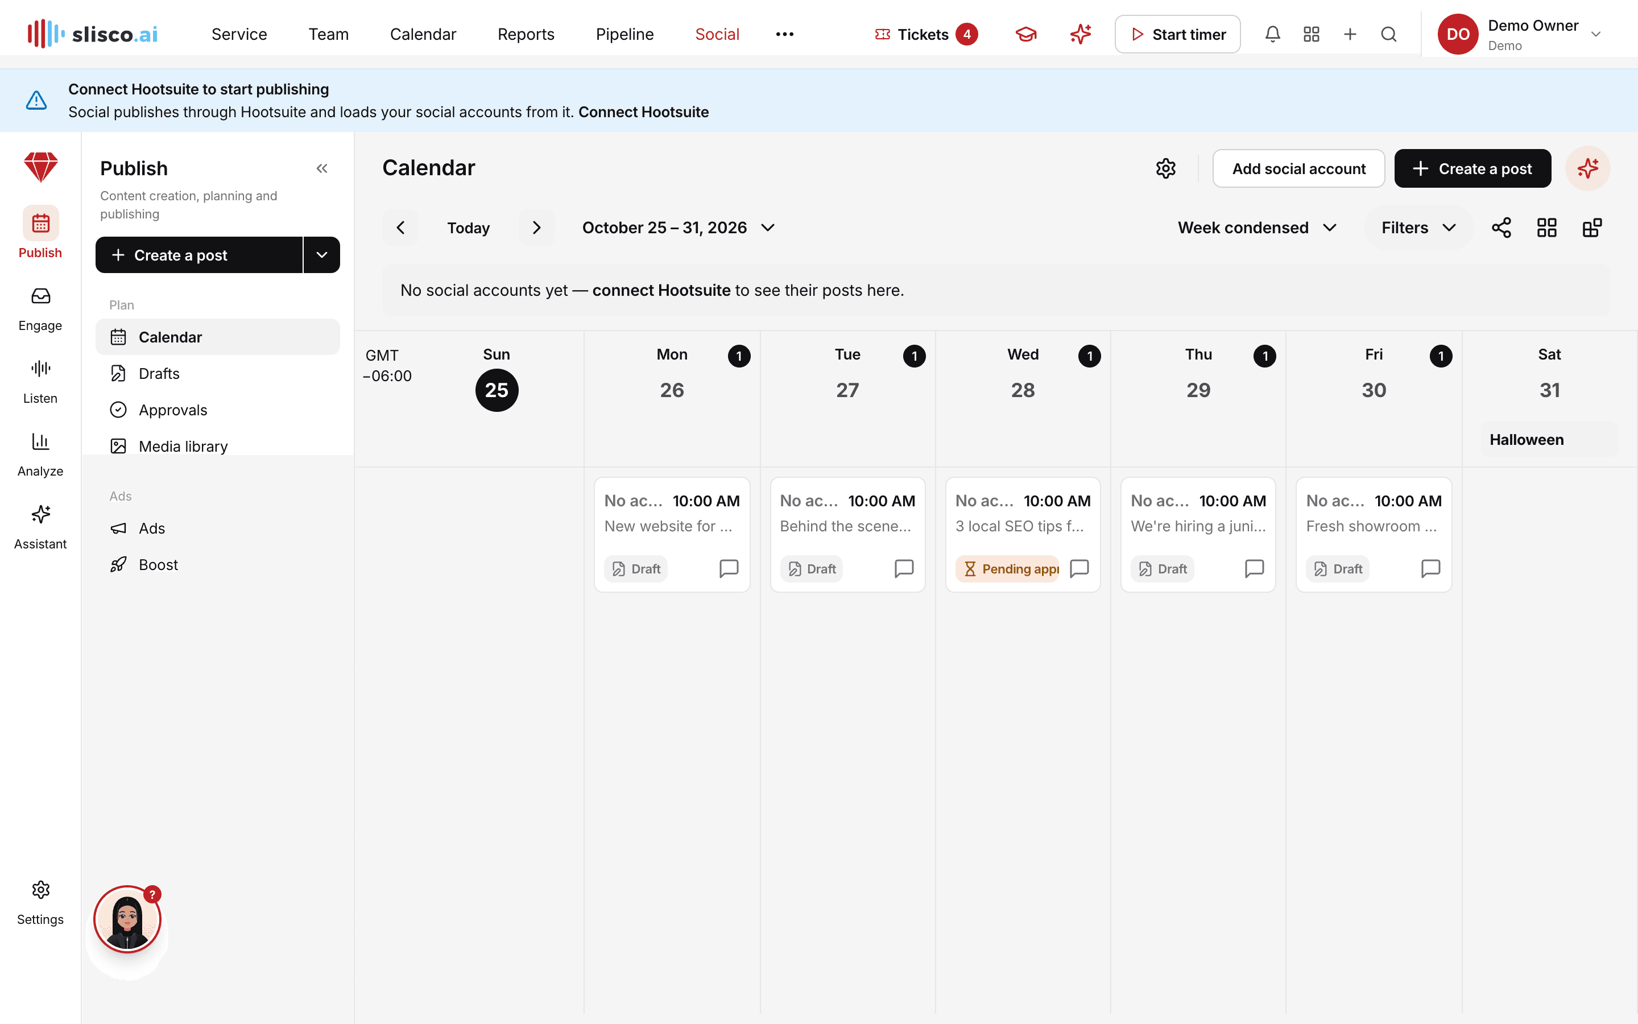
Task: Select Drafts in the Plan list
Action: click(x=217, y=374)
